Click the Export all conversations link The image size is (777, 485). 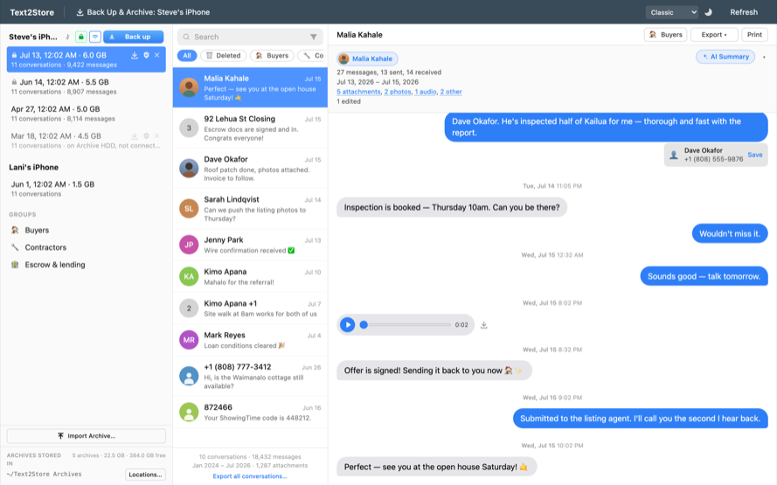[250, 476]
